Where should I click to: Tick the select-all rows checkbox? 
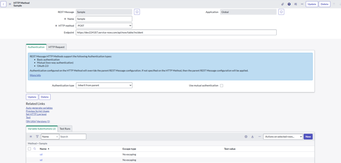[x=29, y=149]
